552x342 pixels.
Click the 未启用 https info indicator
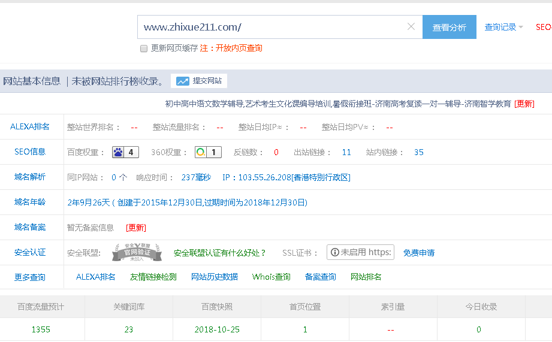tap(360, 252)
